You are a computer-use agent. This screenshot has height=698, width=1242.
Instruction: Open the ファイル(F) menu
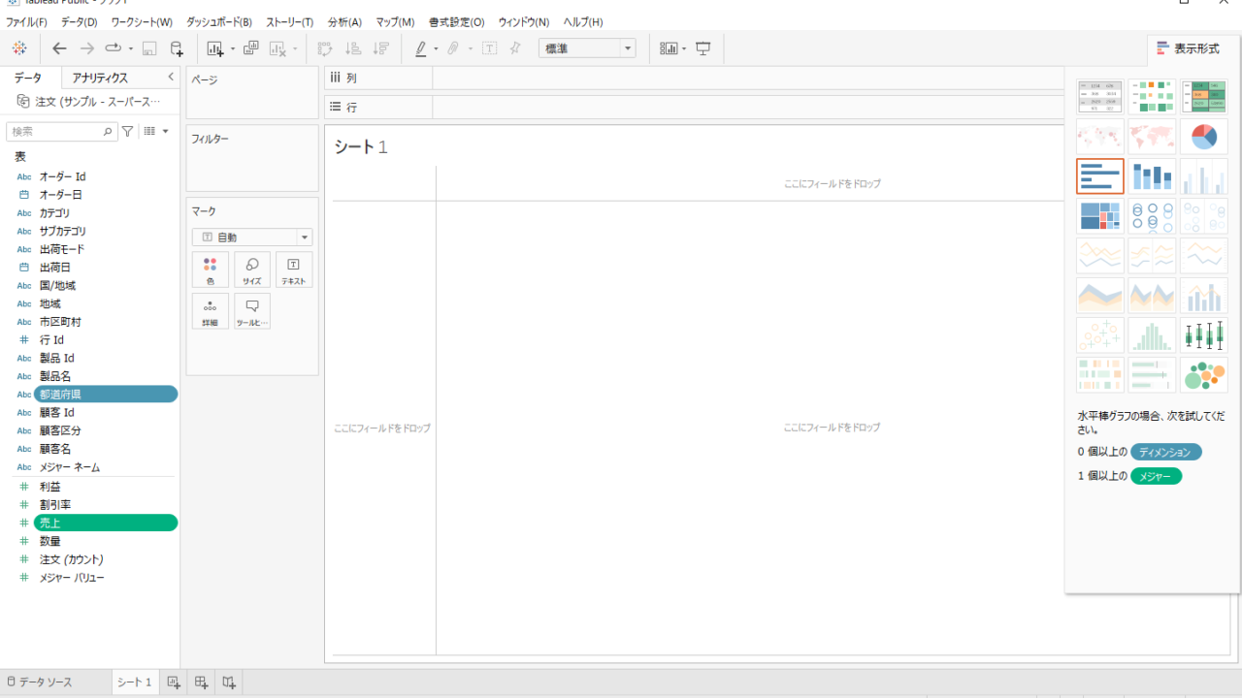26,21
